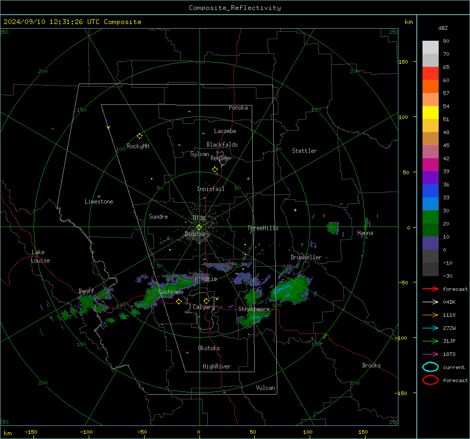Viewport: 470px width, 439px height.
Task: Choose the green 31JP arrow in legend
Action: [430, 341]
